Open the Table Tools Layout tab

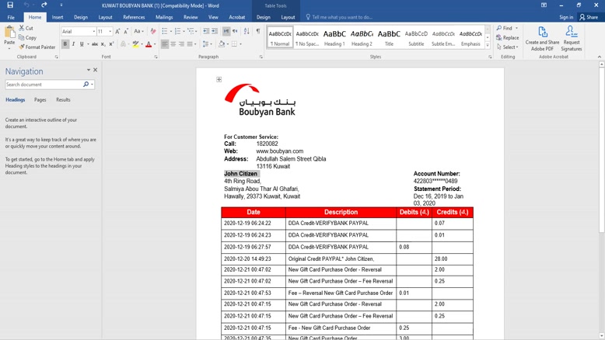pyautogui.click(x=288, y=17)
